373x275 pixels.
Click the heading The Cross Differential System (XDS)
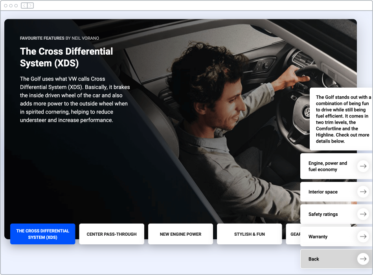pos(66,57)
